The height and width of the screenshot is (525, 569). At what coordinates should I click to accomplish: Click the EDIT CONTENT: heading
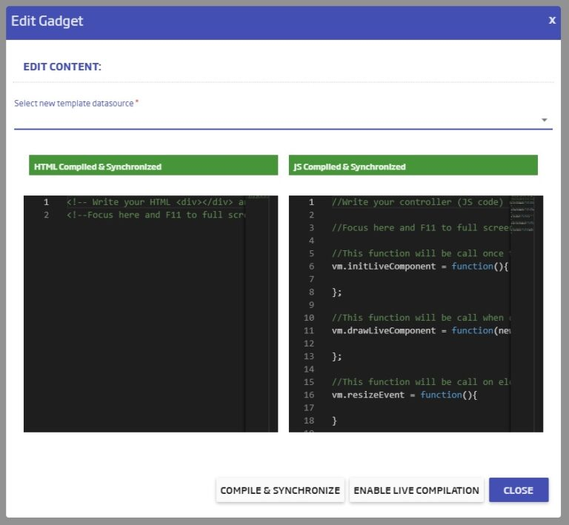[x=62, y=67]
